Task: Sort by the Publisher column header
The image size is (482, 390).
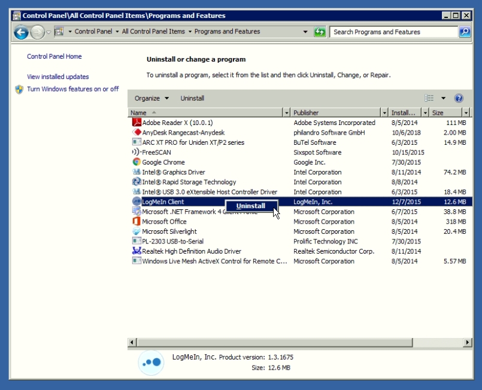Action: (335, 112)
